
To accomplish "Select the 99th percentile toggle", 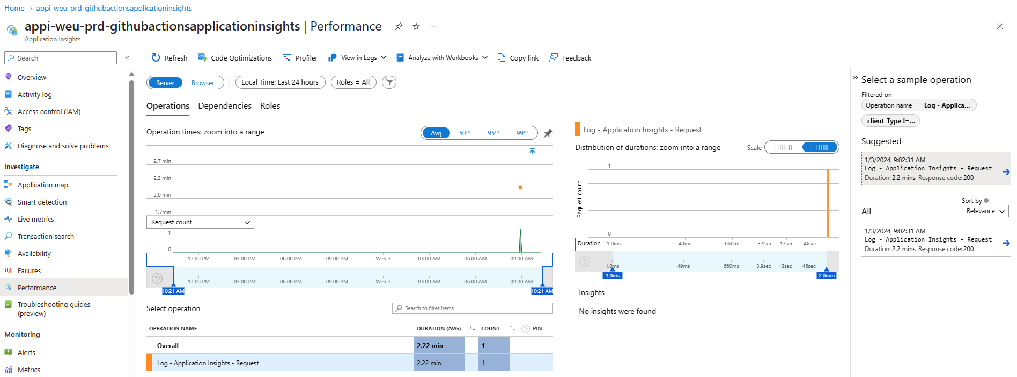I will [522, 133].
